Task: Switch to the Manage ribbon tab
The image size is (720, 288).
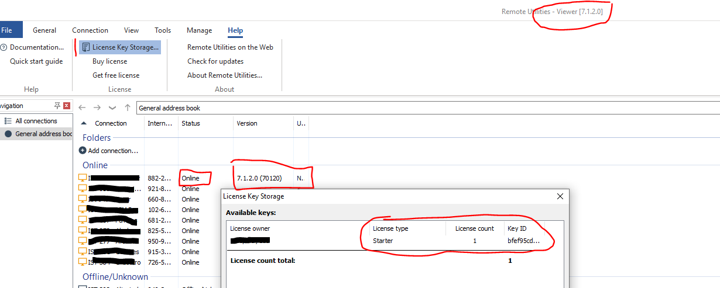Action: click(199, 30)
